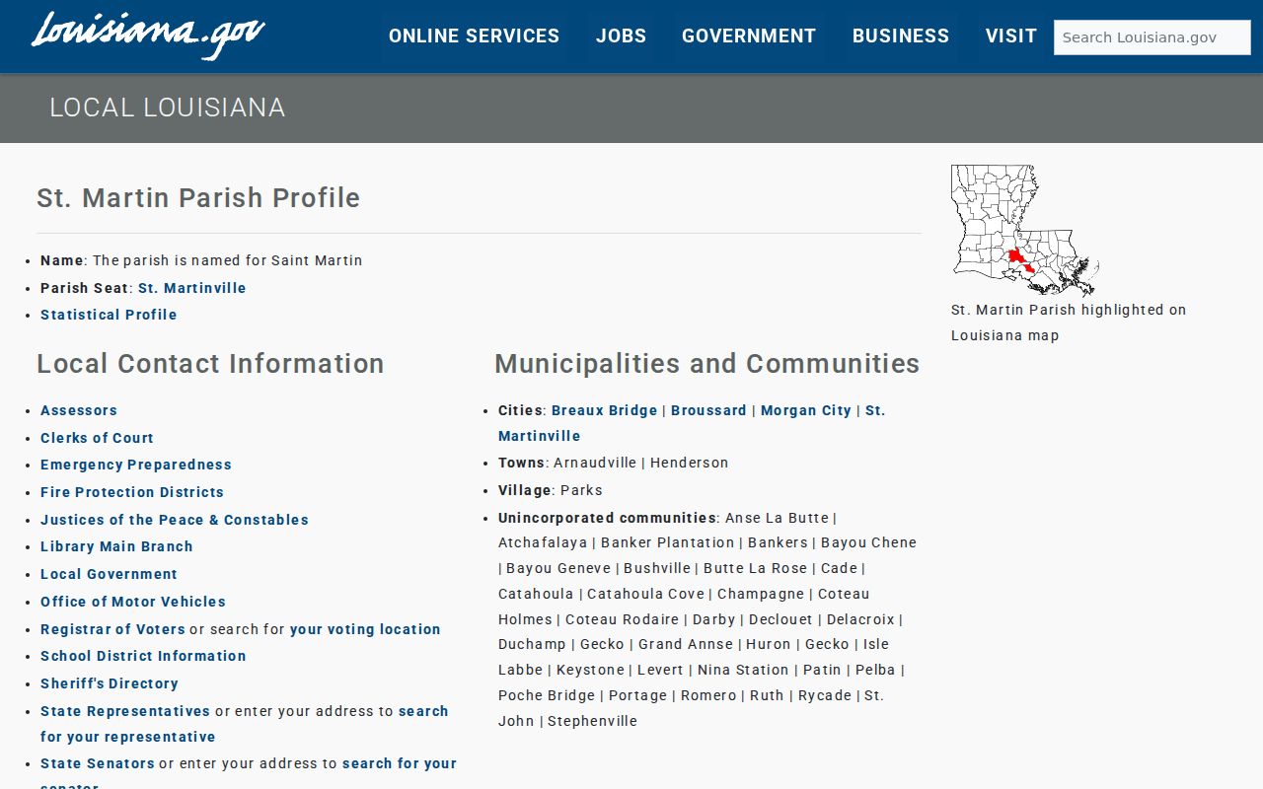
Task: Open Library Main Branch link
Action: click(x=116, y=546)
